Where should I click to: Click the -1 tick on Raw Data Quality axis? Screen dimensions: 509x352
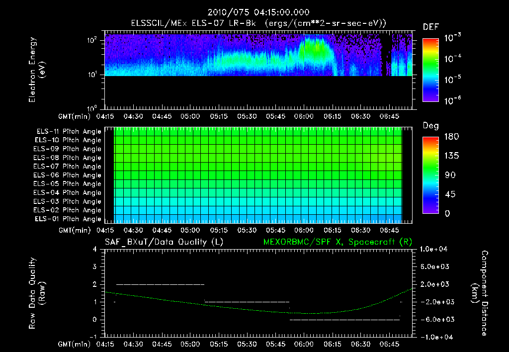pos(93,337)
